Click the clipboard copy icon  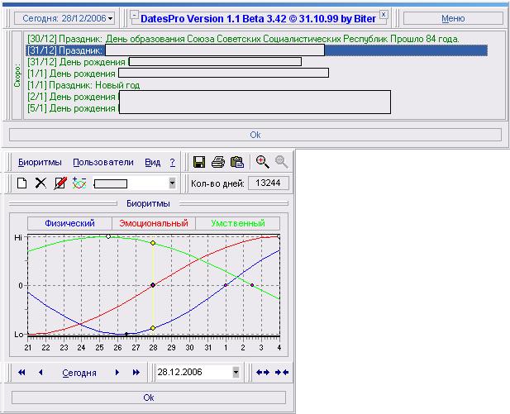237,162
